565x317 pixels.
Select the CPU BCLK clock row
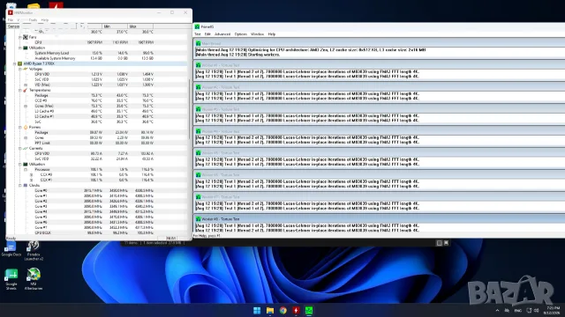coord(97,232)
